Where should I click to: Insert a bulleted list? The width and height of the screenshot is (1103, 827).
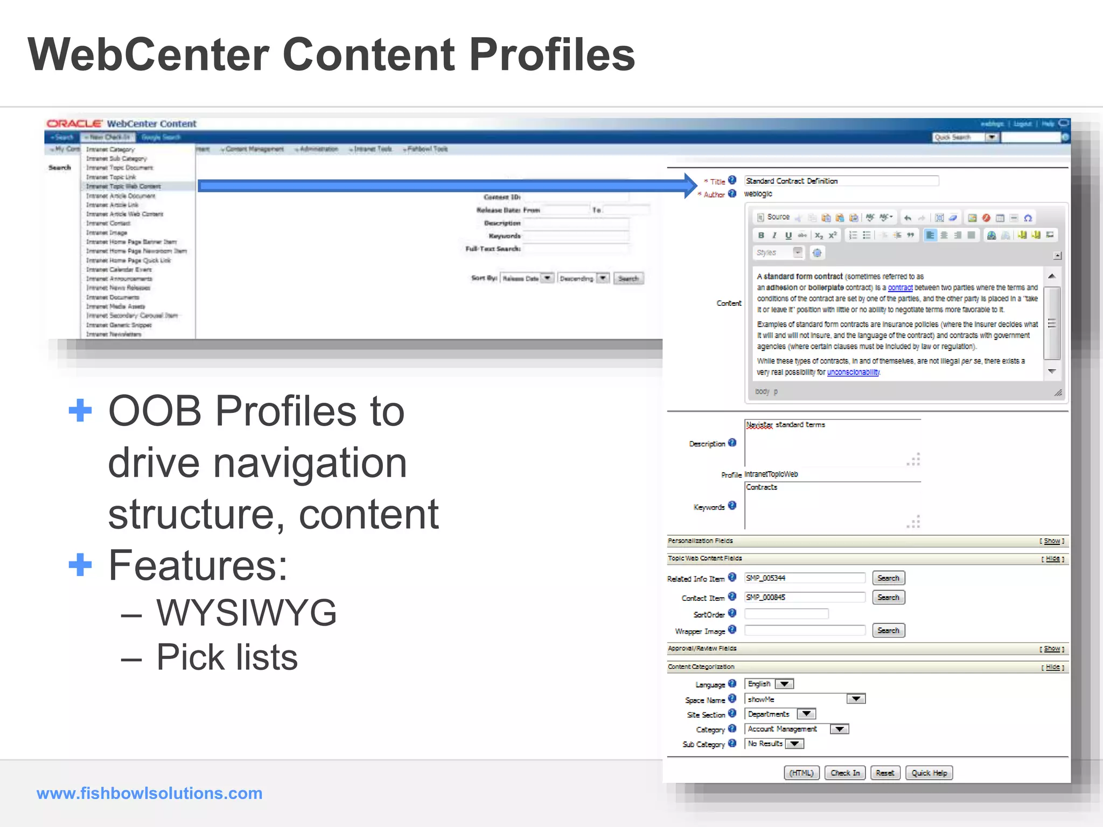[x=867, y=235]
